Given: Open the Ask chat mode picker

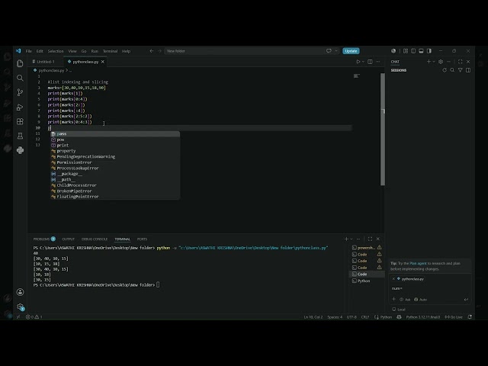Looking at the screenshot, I should click(x=405, y=300).
